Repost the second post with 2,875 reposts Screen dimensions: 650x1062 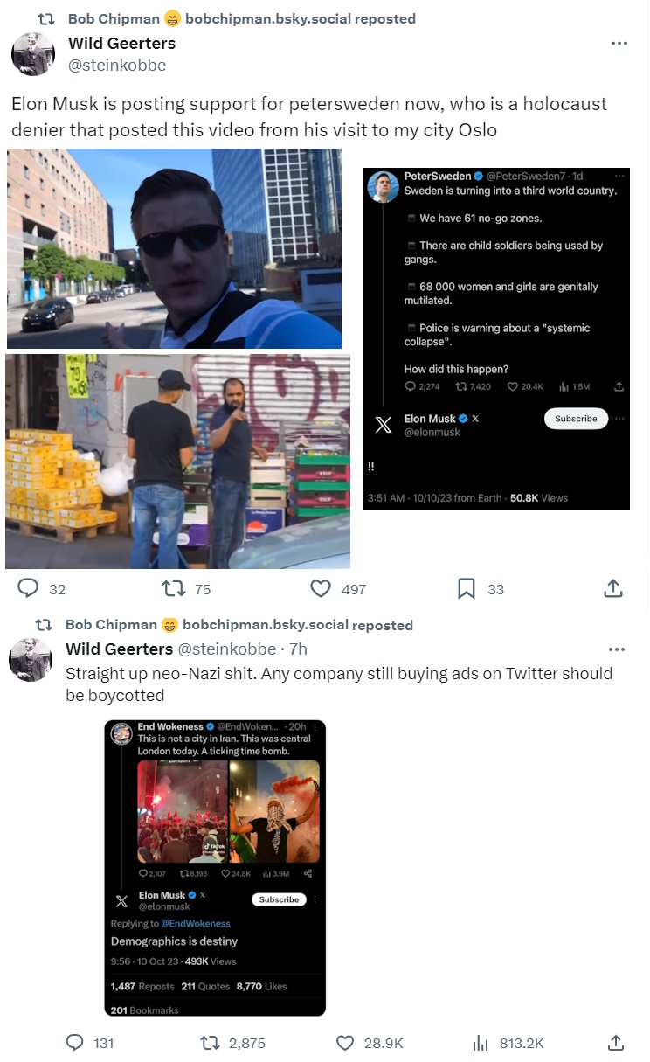click(233, 1043)
